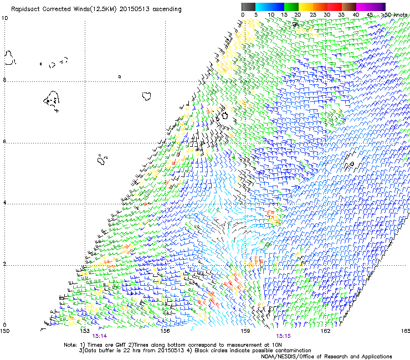Click the legend value '15' under the color bar
Image resolution: width=410 pixels, height=360 pixels.
pyautogui.click(x=284, y=15)
